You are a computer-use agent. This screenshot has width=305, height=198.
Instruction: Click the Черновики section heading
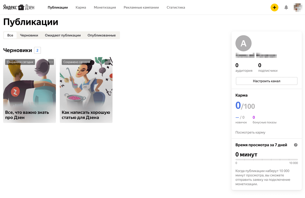18,50
